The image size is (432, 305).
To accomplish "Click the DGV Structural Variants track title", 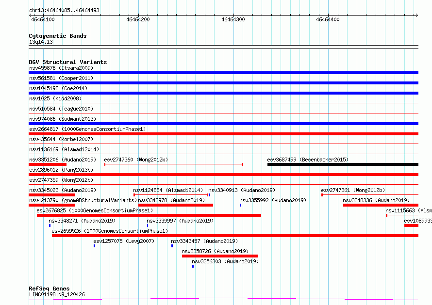I will [x=68, y=62].
